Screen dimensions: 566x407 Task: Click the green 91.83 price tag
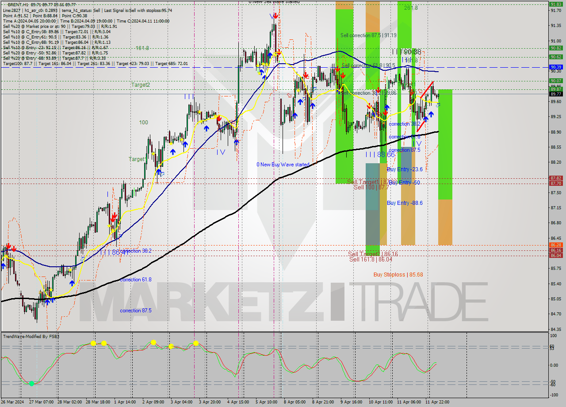[556, 4]
